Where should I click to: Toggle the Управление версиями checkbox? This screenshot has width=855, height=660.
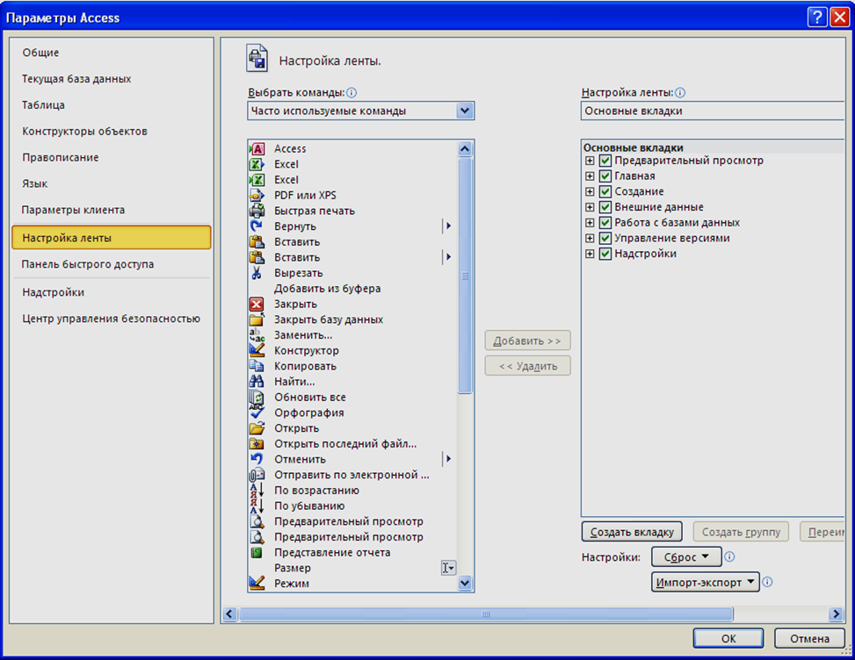[605, 238]
